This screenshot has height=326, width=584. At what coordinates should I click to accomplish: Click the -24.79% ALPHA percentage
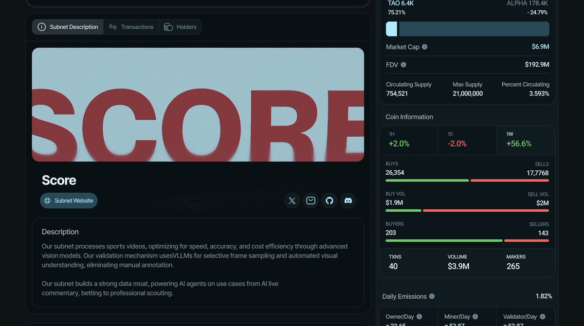[x=537, y=13]
